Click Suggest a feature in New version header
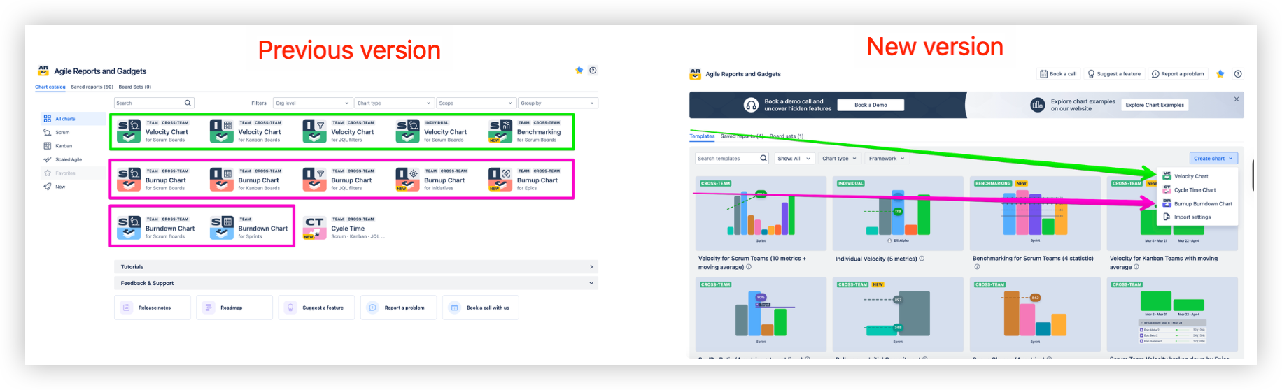The width and height of the screenshot is (1282, 390). 1114,74
